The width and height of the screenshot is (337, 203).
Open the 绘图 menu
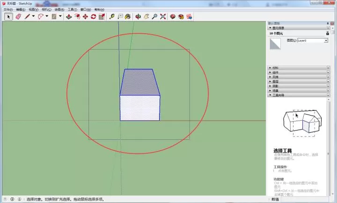pyautogui.click(x=59, y=9)
